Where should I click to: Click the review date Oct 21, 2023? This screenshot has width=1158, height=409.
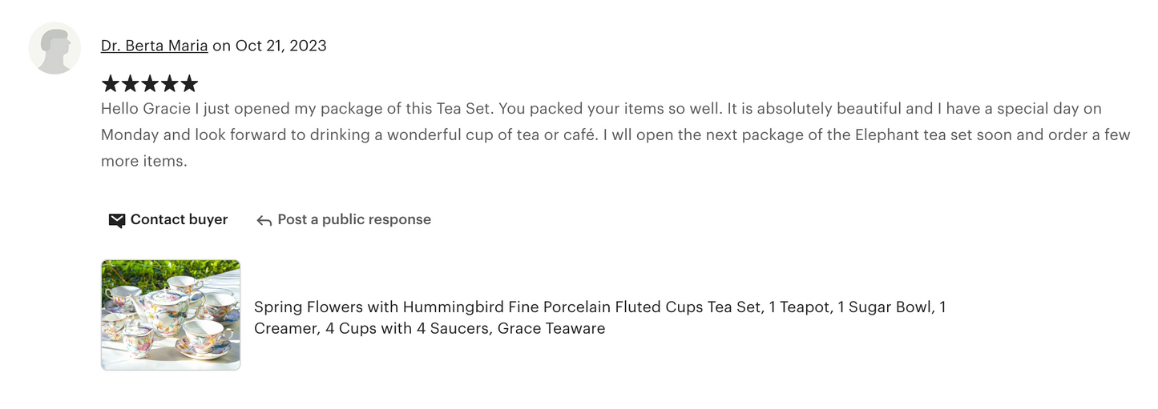(280, 46)
